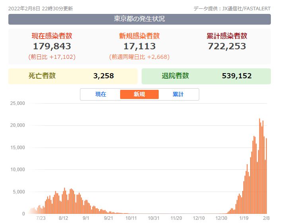The width and height of the screenshot is (282, 223).
Task: Click the 10,000 y-axis label
Action: 18,169
